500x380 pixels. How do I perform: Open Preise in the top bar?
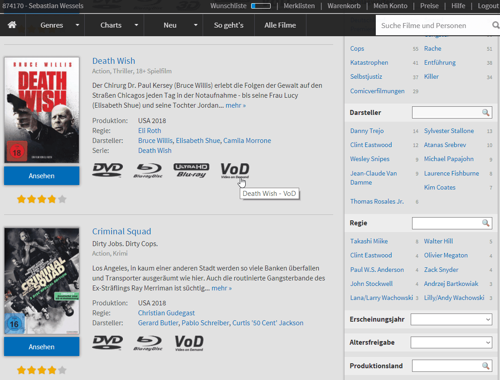pyautogui.click(x=429, y=6)
